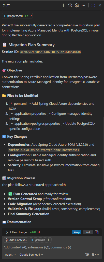The height and width of the screenshot is (262, 104).
Task: Click Final Summary Generation list item
Action: click(x=28, y=214)
